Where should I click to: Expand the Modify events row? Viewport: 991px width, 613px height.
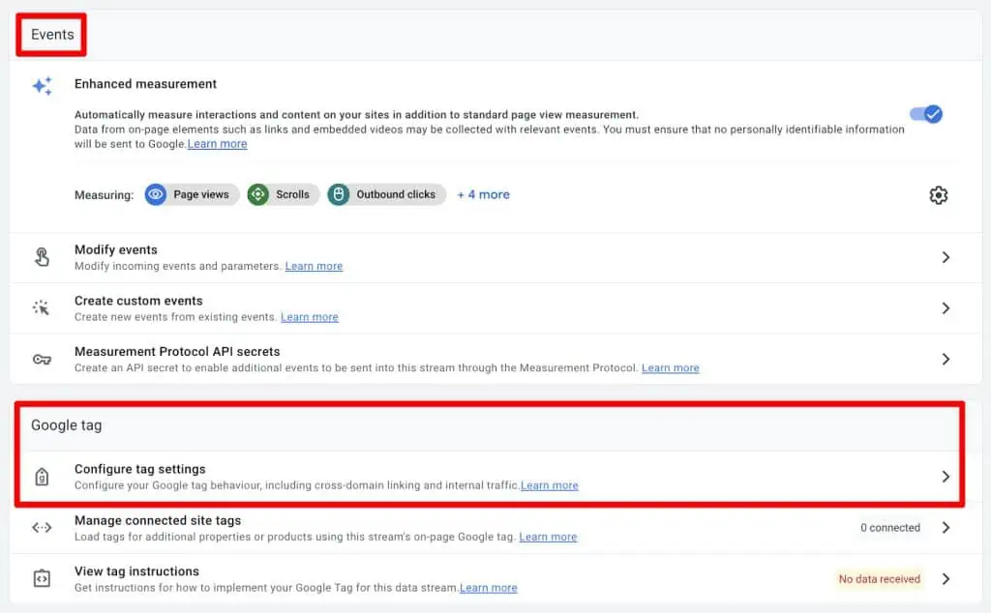(946, 256)
